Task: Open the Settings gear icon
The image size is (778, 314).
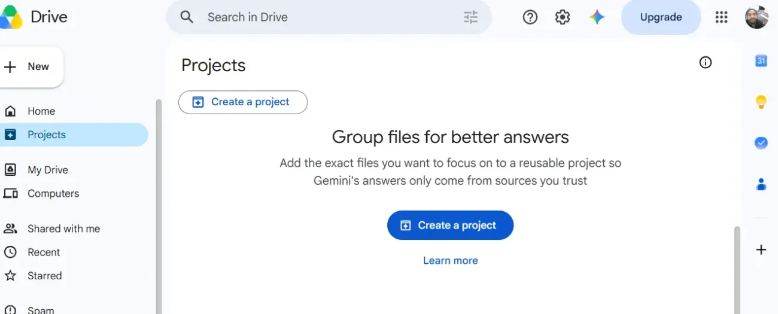Action: coord(563,17)
